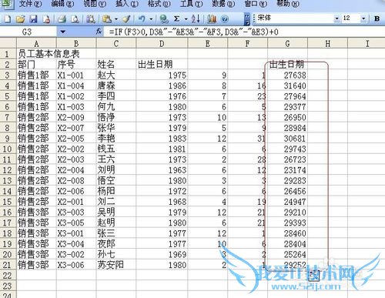Click the Paste clipboard icon
The image size is (385, 298).
pyautogui.click(x=107, y=19)
